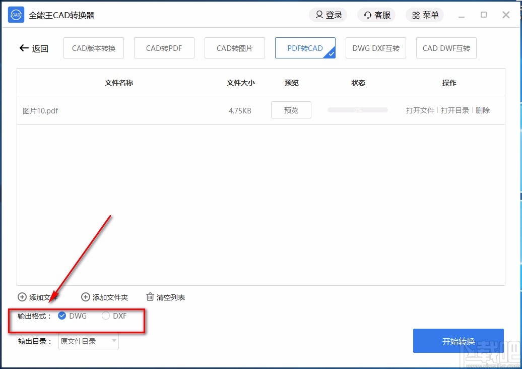This screenshot has width=522, height=369.
Task: Select the DXF output format radio button
Action: [x=106, y=316]
